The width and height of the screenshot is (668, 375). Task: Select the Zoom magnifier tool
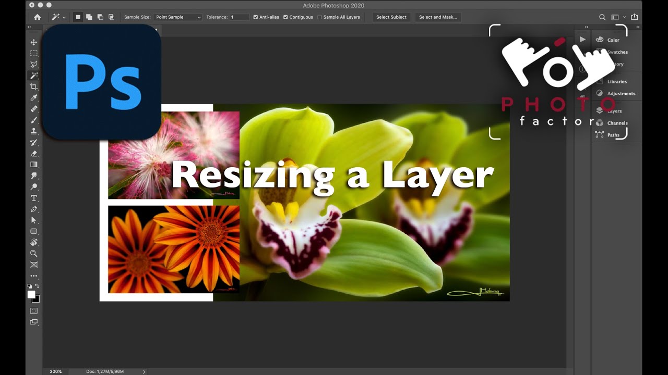pyautogui.click(x=34, y=254)
